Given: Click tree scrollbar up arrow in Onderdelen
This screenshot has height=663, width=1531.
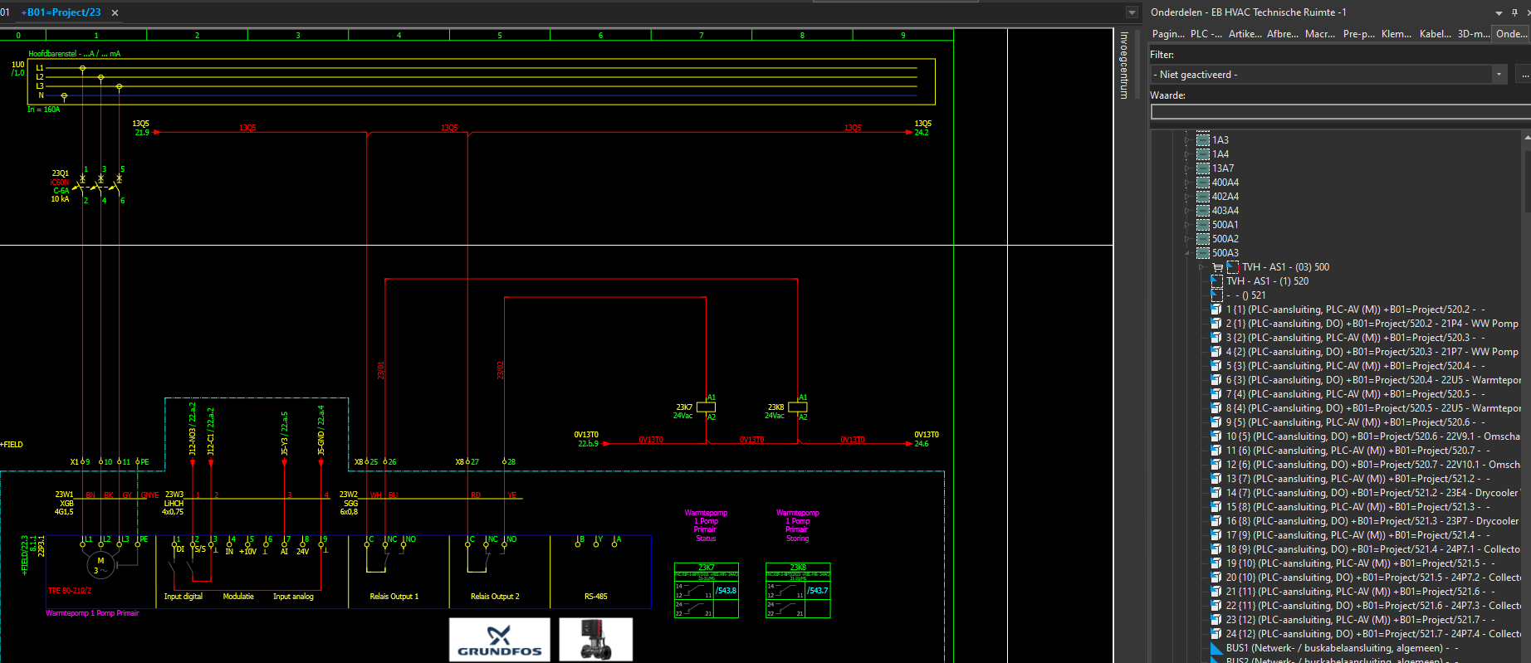Looking at the screenshot, I should point(1528,138).
